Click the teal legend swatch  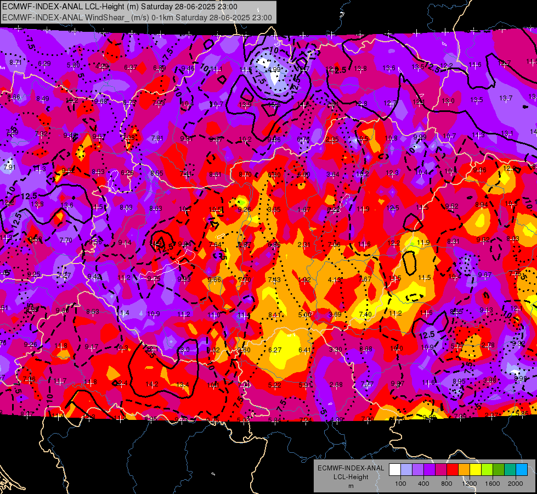tap(510, 470)
